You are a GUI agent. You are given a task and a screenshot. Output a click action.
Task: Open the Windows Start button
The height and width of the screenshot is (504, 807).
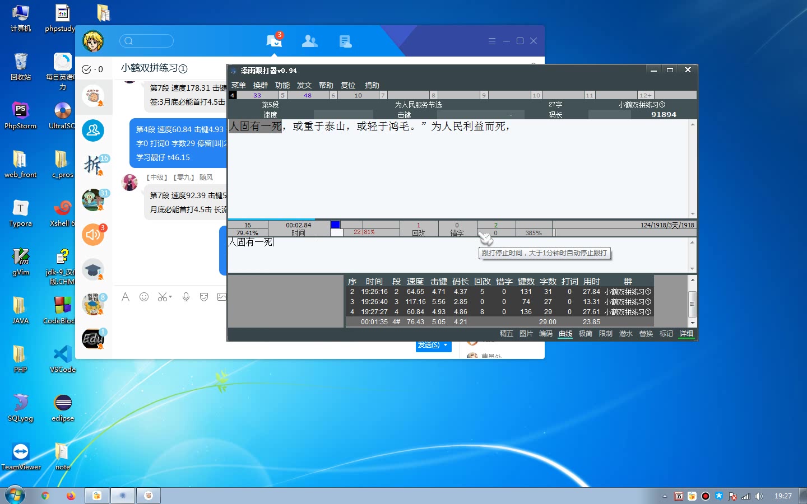pyautogui.click(x=15, y=496)
